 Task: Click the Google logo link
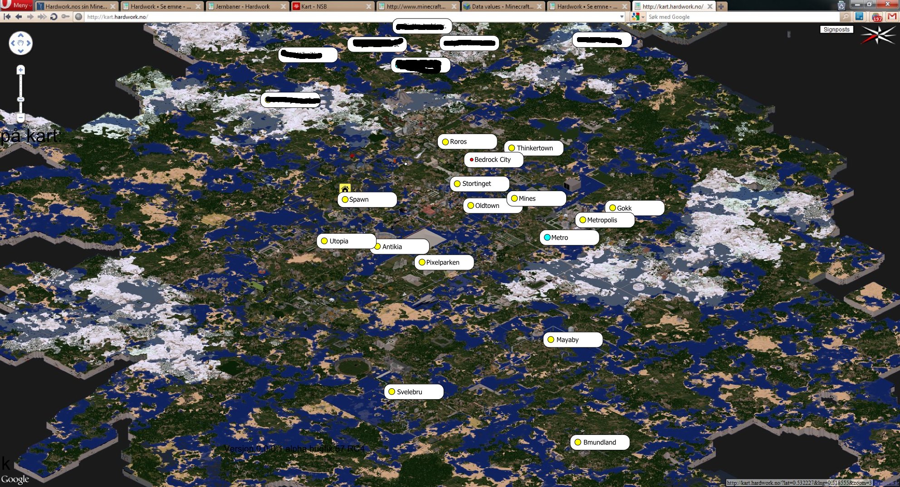coord(15,479)
